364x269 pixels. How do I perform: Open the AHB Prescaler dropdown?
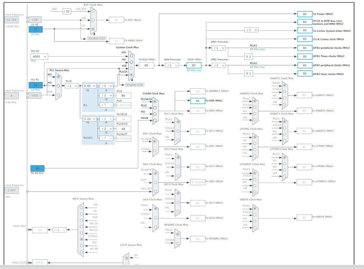[172, 66]
